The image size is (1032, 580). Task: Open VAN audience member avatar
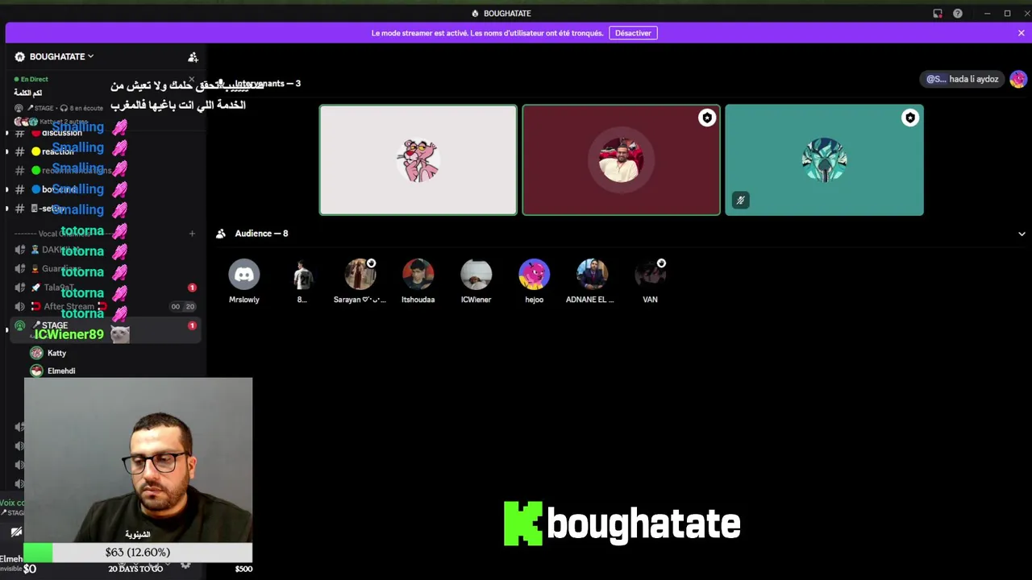[x=650, y=274]
